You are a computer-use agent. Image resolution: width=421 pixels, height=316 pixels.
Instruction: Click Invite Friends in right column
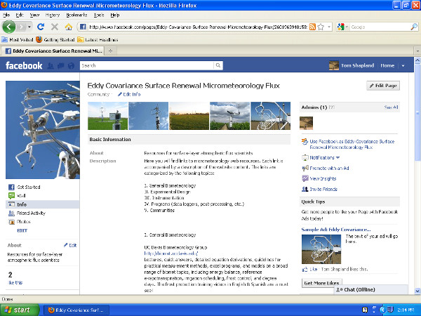(x=323, y=189)
